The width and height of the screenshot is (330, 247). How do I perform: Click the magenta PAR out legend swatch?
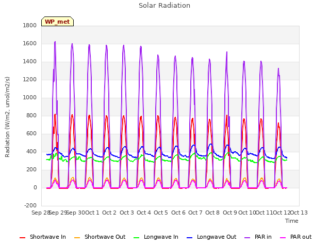(283, 238)
